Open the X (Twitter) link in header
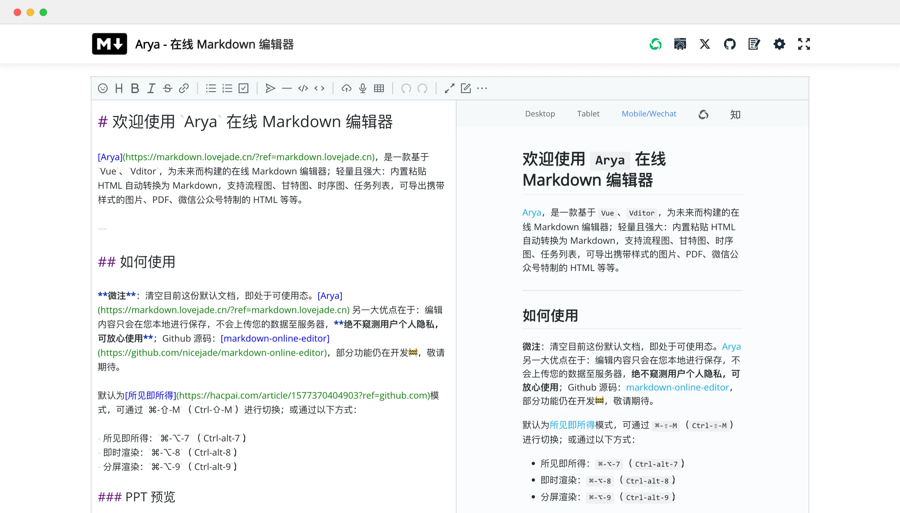The width and height of the screenshot is (900, 513). (x=705, y=44)
